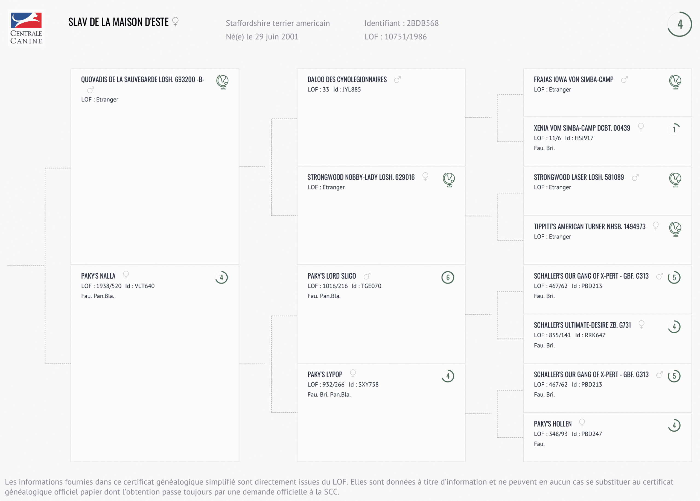Open Schaller's Ultimate-Desire ZB. G731 entry
Screen dimensions: 700x501
(x=582, y=325)
